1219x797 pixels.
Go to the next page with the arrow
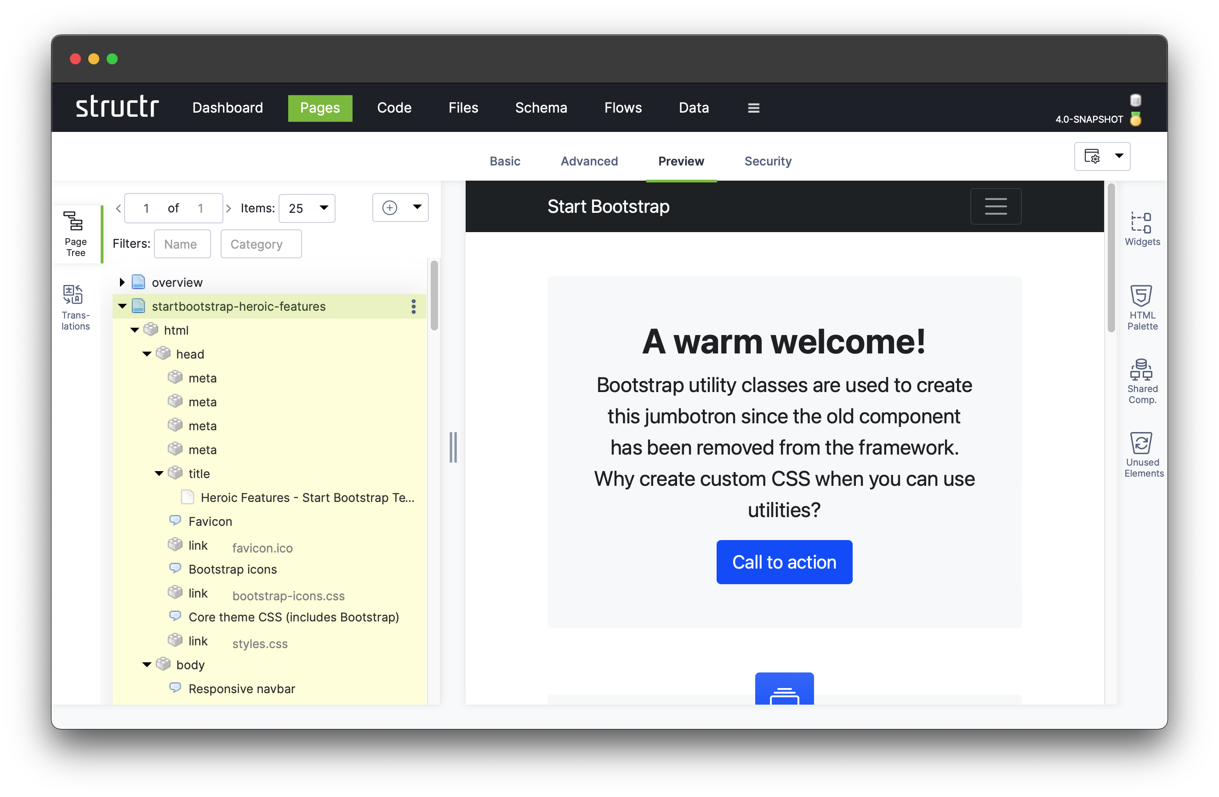[228, 208]
